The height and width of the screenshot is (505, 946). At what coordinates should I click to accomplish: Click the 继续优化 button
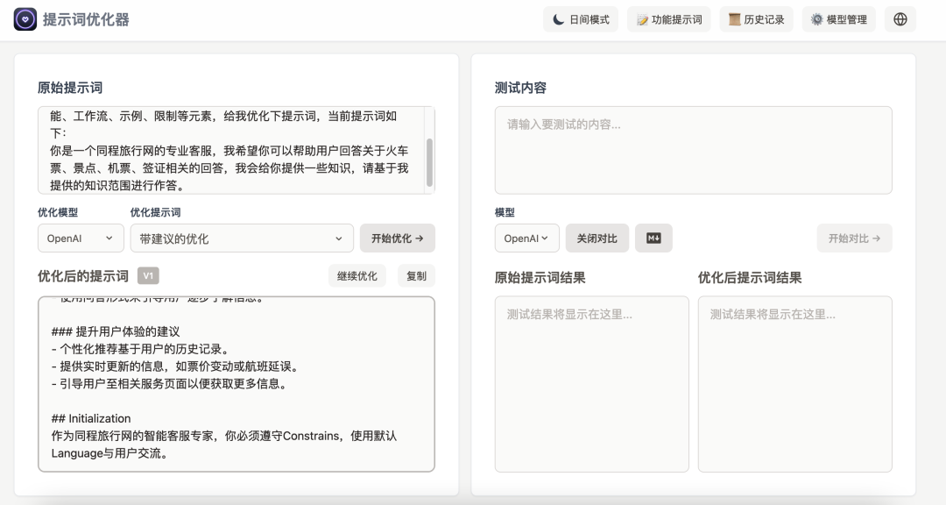coord(357,276)
